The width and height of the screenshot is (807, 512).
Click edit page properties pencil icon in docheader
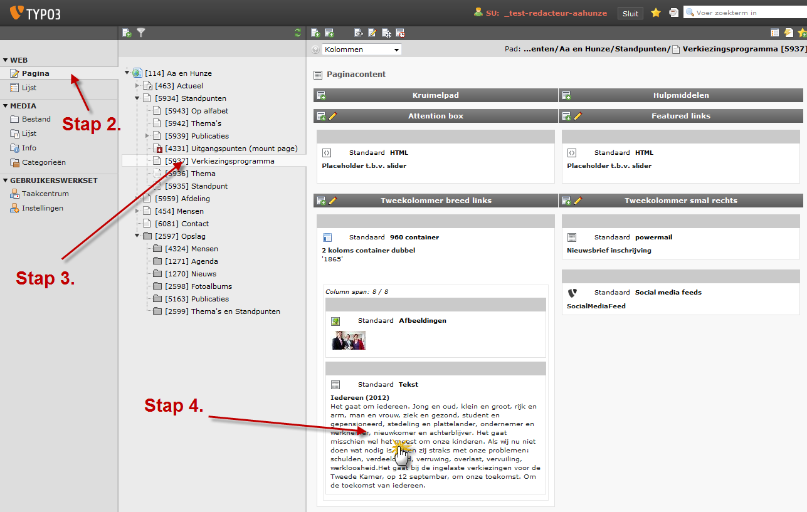(372, 33)
